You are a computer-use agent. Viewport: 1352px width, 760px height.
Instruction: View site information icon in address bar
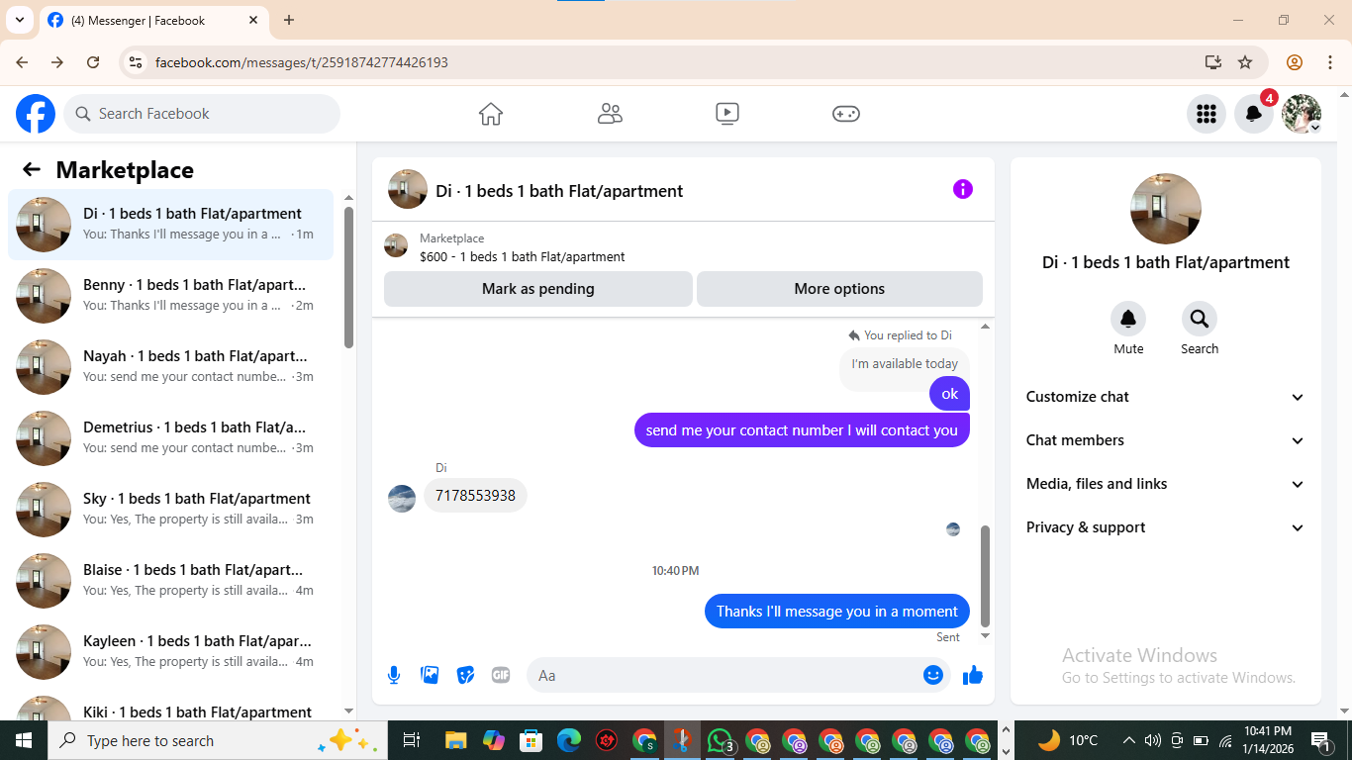pyautogui.click(x=137, y=62)
